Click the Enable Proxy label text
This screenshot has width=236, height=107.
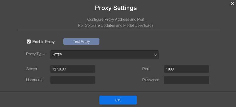44,42
